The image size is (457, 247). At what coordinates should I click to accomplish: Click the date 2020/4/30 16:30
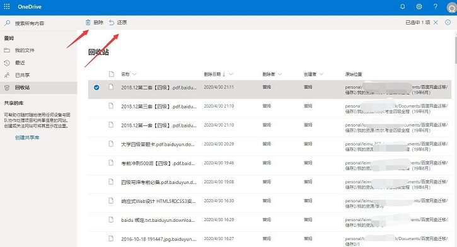[219, 200]
